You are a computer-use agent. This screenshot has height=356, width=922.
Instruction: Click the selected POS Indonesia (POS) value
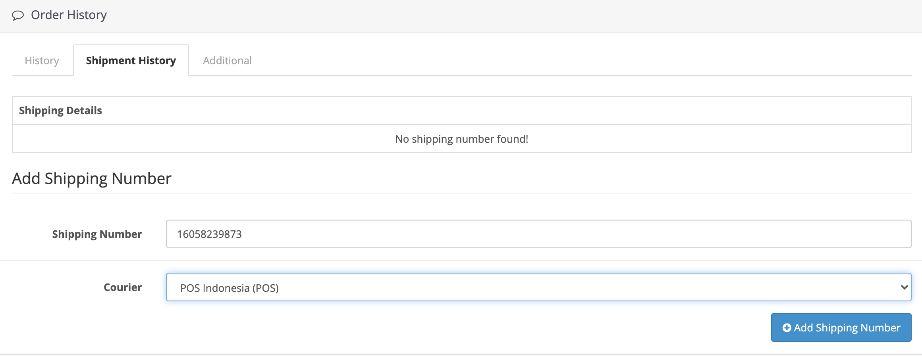[230, 288]
